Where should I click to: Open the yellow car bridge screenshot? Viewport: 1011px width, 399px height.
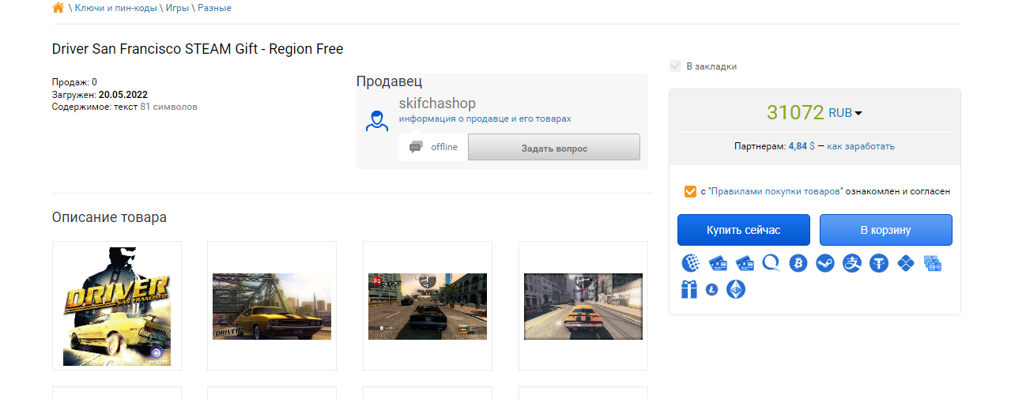(x=272, y=306)
